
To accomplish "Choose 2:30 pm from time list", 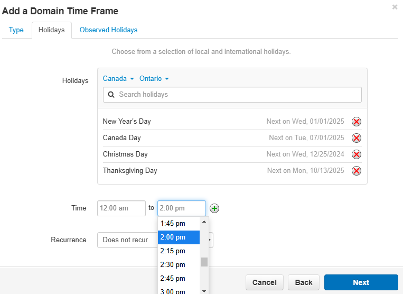I will (x=179, y=264).
